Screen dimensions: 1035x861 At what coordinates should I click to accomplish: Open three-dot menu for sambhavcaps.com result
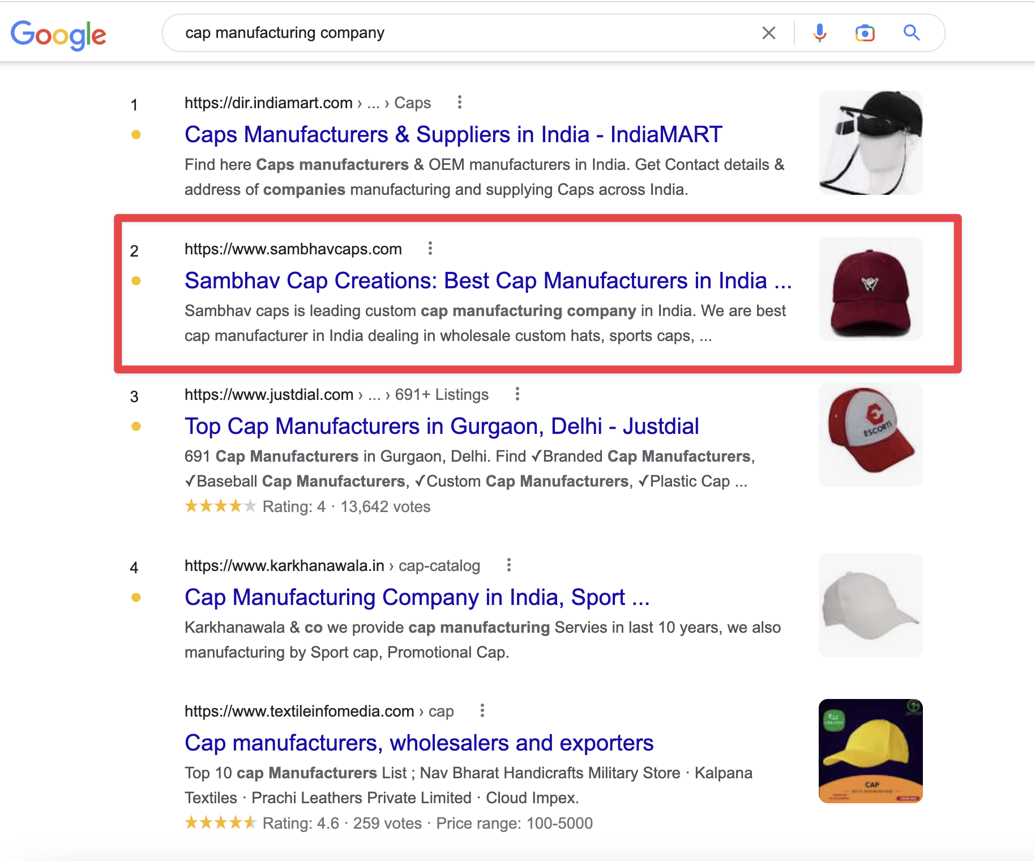tap(430, 248)
